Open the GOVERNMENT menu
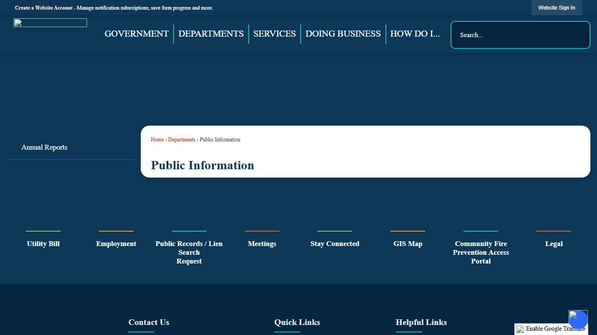 (x=136, y=34)
